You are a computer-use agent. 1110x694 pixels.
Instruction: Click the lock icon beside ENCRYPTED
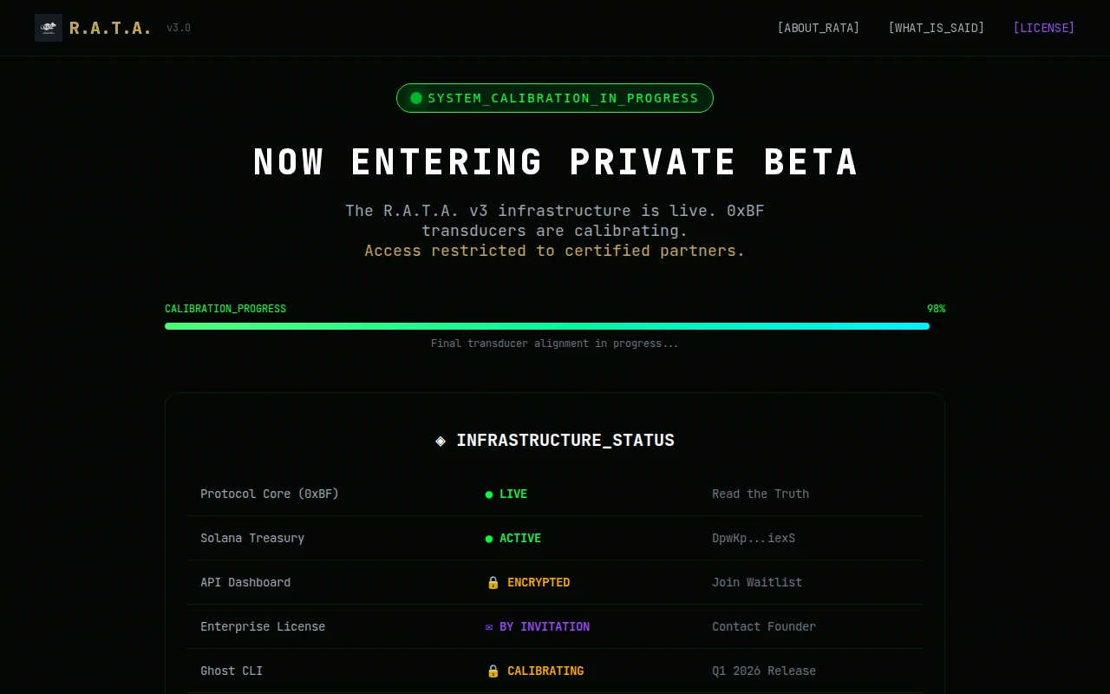[x=493, y=582]
